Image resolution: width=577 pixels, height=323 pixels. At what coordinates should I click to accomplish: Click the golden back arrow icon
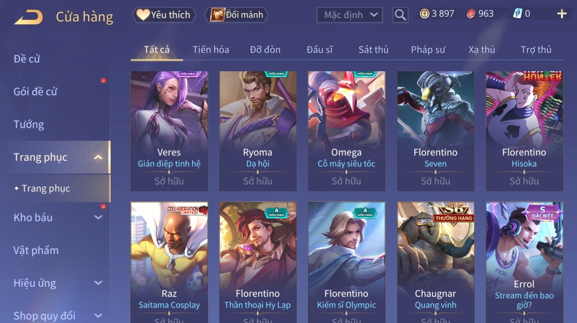[28, 17]
